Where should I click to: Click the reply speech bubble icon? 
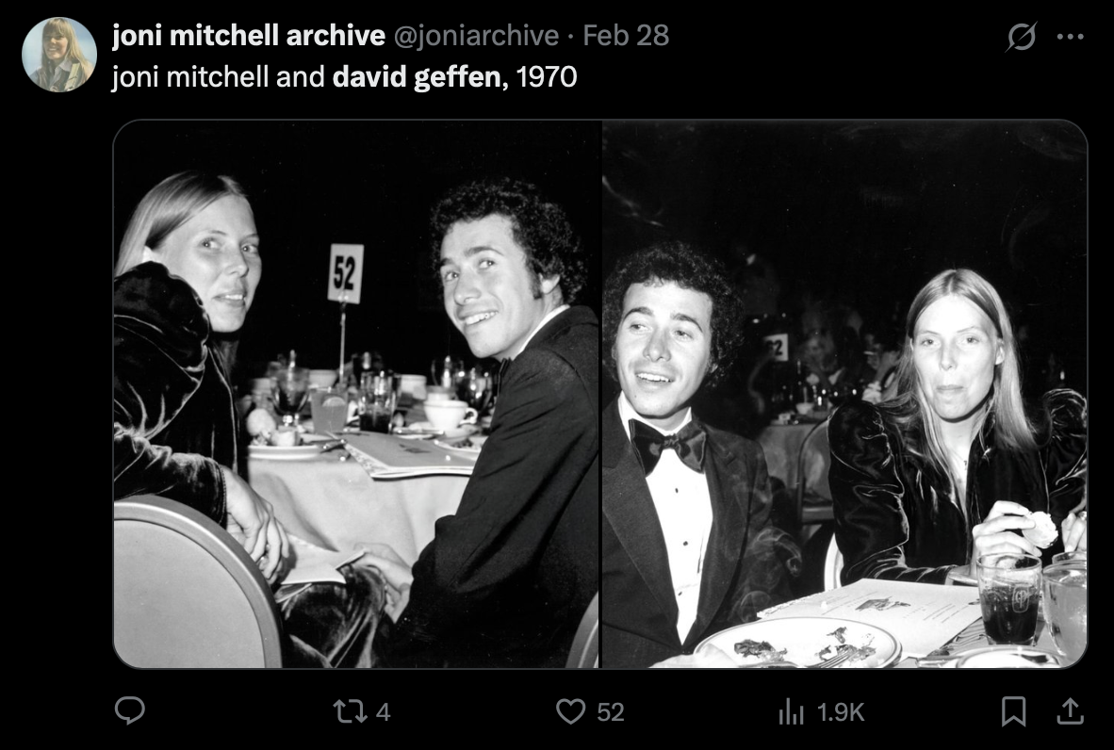(129, 711)
